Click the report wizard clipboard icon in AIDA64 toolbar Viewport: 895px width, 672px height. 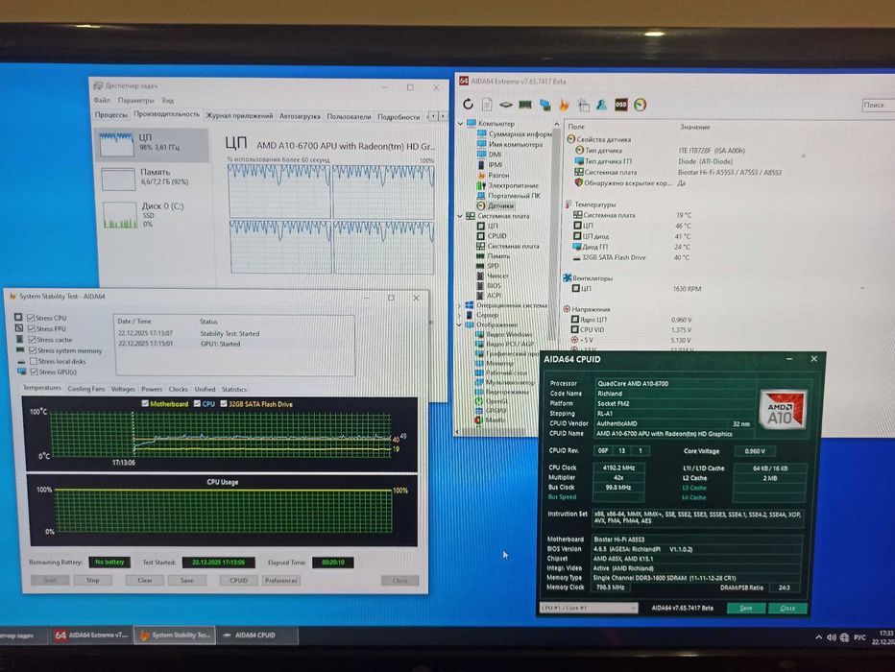click(x=583, y=105)
